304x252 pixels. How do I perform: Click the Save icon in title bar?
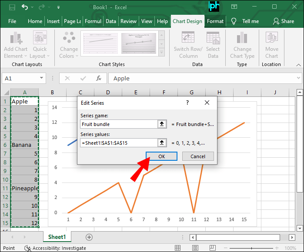click(12, 7)
